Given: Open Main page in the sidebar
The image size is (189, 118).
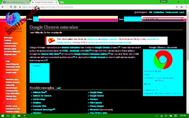Looking at the screenshot, I should (x=8, y=37).
